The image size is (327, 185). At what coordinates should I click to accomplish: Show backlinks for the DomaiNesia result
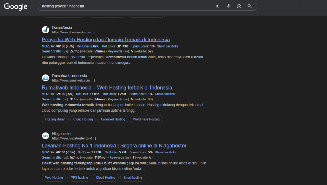click(x=167, y=46)
